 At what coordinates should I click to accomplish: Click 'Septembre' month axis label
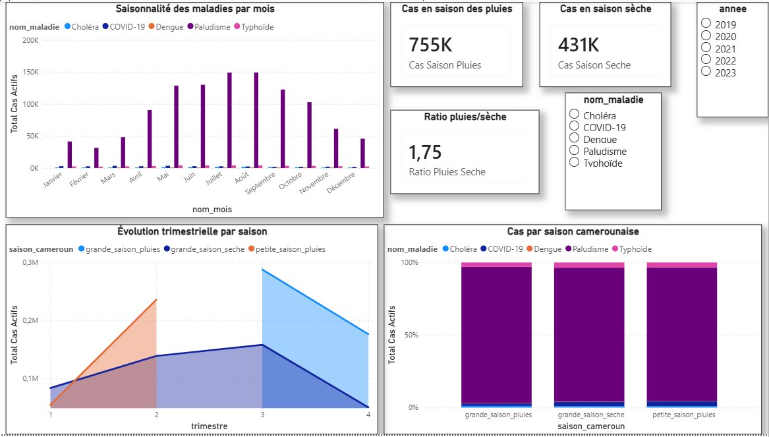pyautogui.click(x=259, y=183)
